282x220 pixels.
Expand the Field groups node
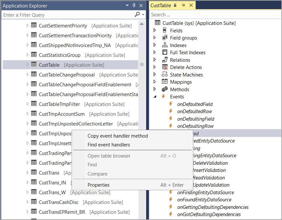[x=155, y=38]
